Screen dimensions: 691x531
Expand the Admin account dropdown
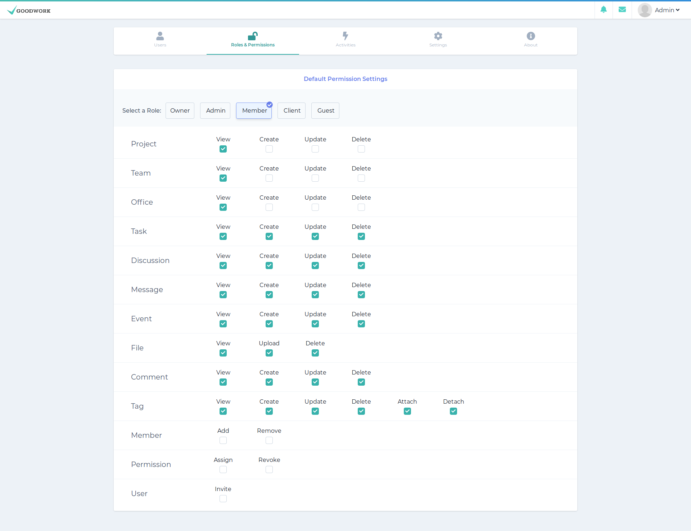(667, 10)
